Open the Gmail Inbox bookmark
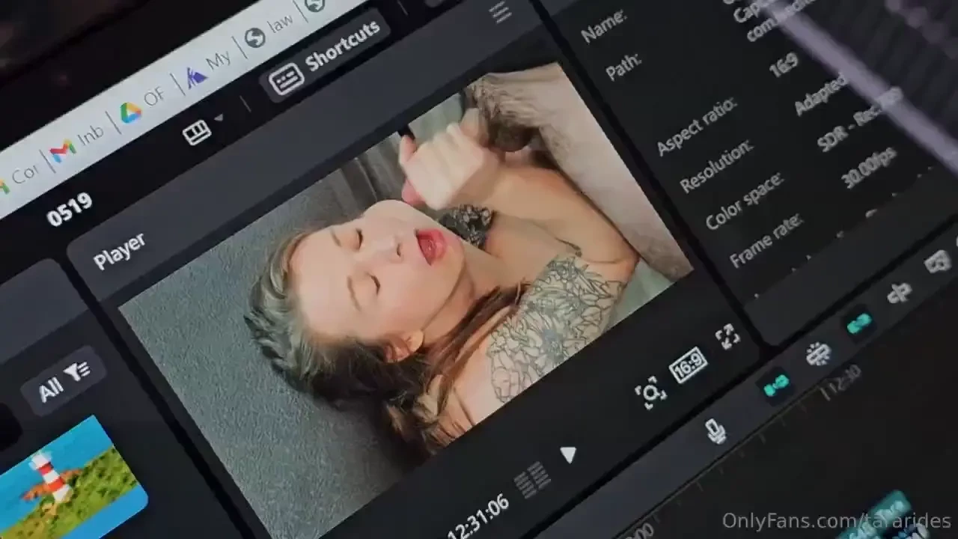 click(x=76, y=142)
